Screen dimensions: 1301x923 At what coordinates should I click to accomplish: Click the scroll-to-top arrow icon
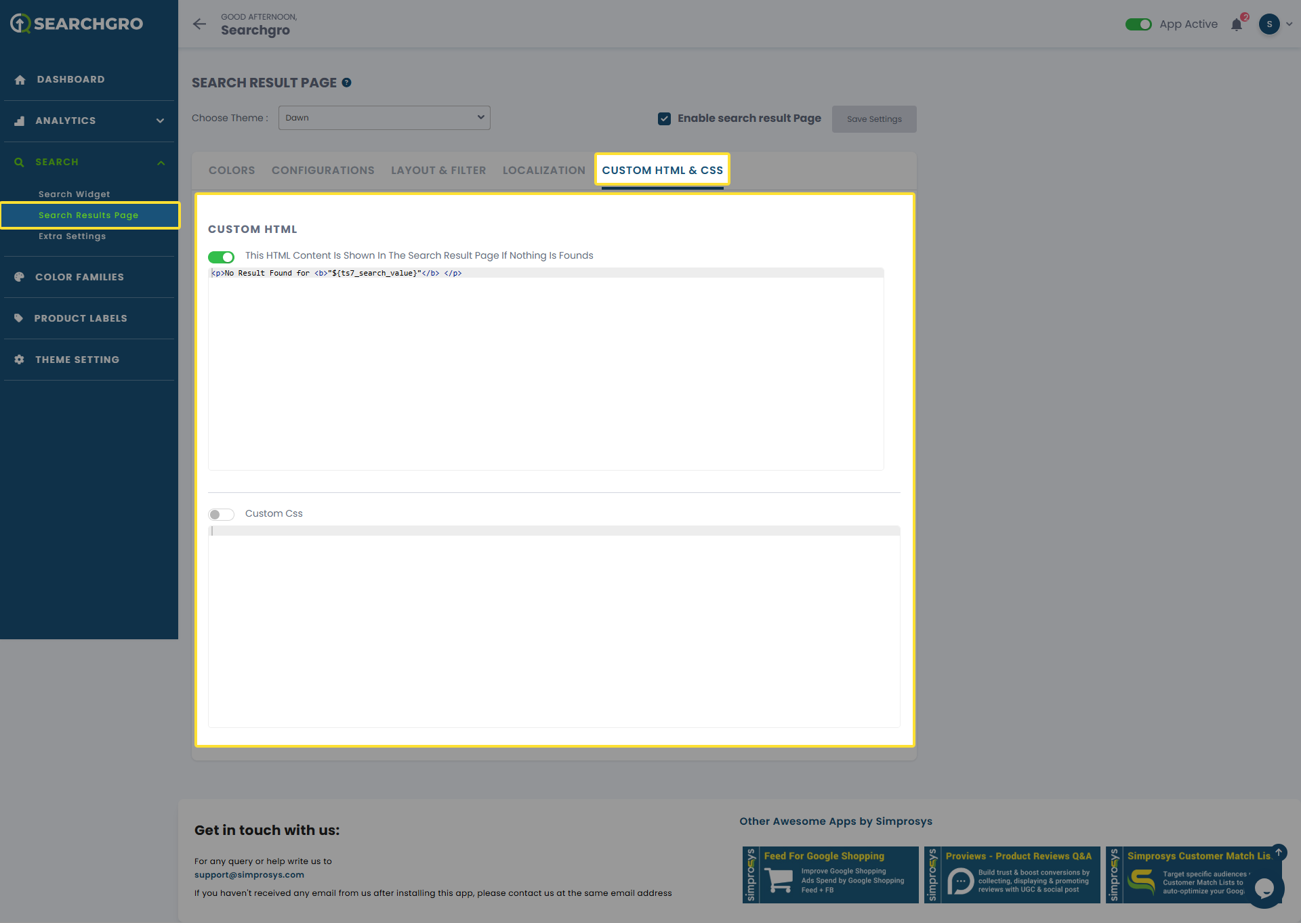click(1279, 852)
